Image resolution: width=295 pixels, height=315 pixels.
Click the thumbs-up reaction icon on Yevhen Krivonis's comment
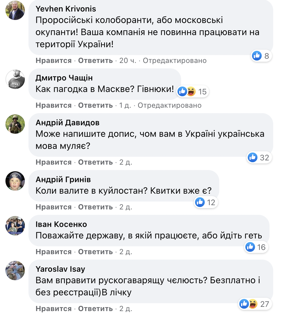(x=257, y=56)
